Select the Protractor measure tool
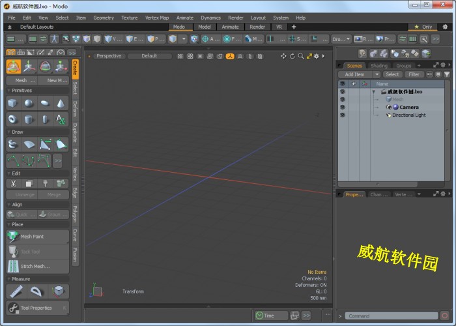The width and height of the screenshot is (456, 326). (x=37, y=291)
